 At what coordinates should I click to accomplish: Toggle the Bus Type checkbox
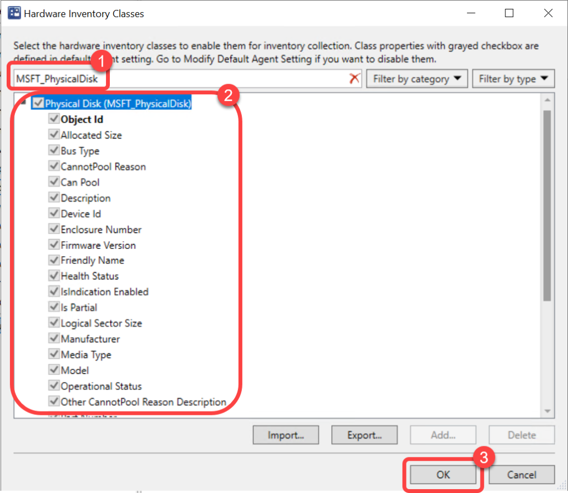pos(54,150)
